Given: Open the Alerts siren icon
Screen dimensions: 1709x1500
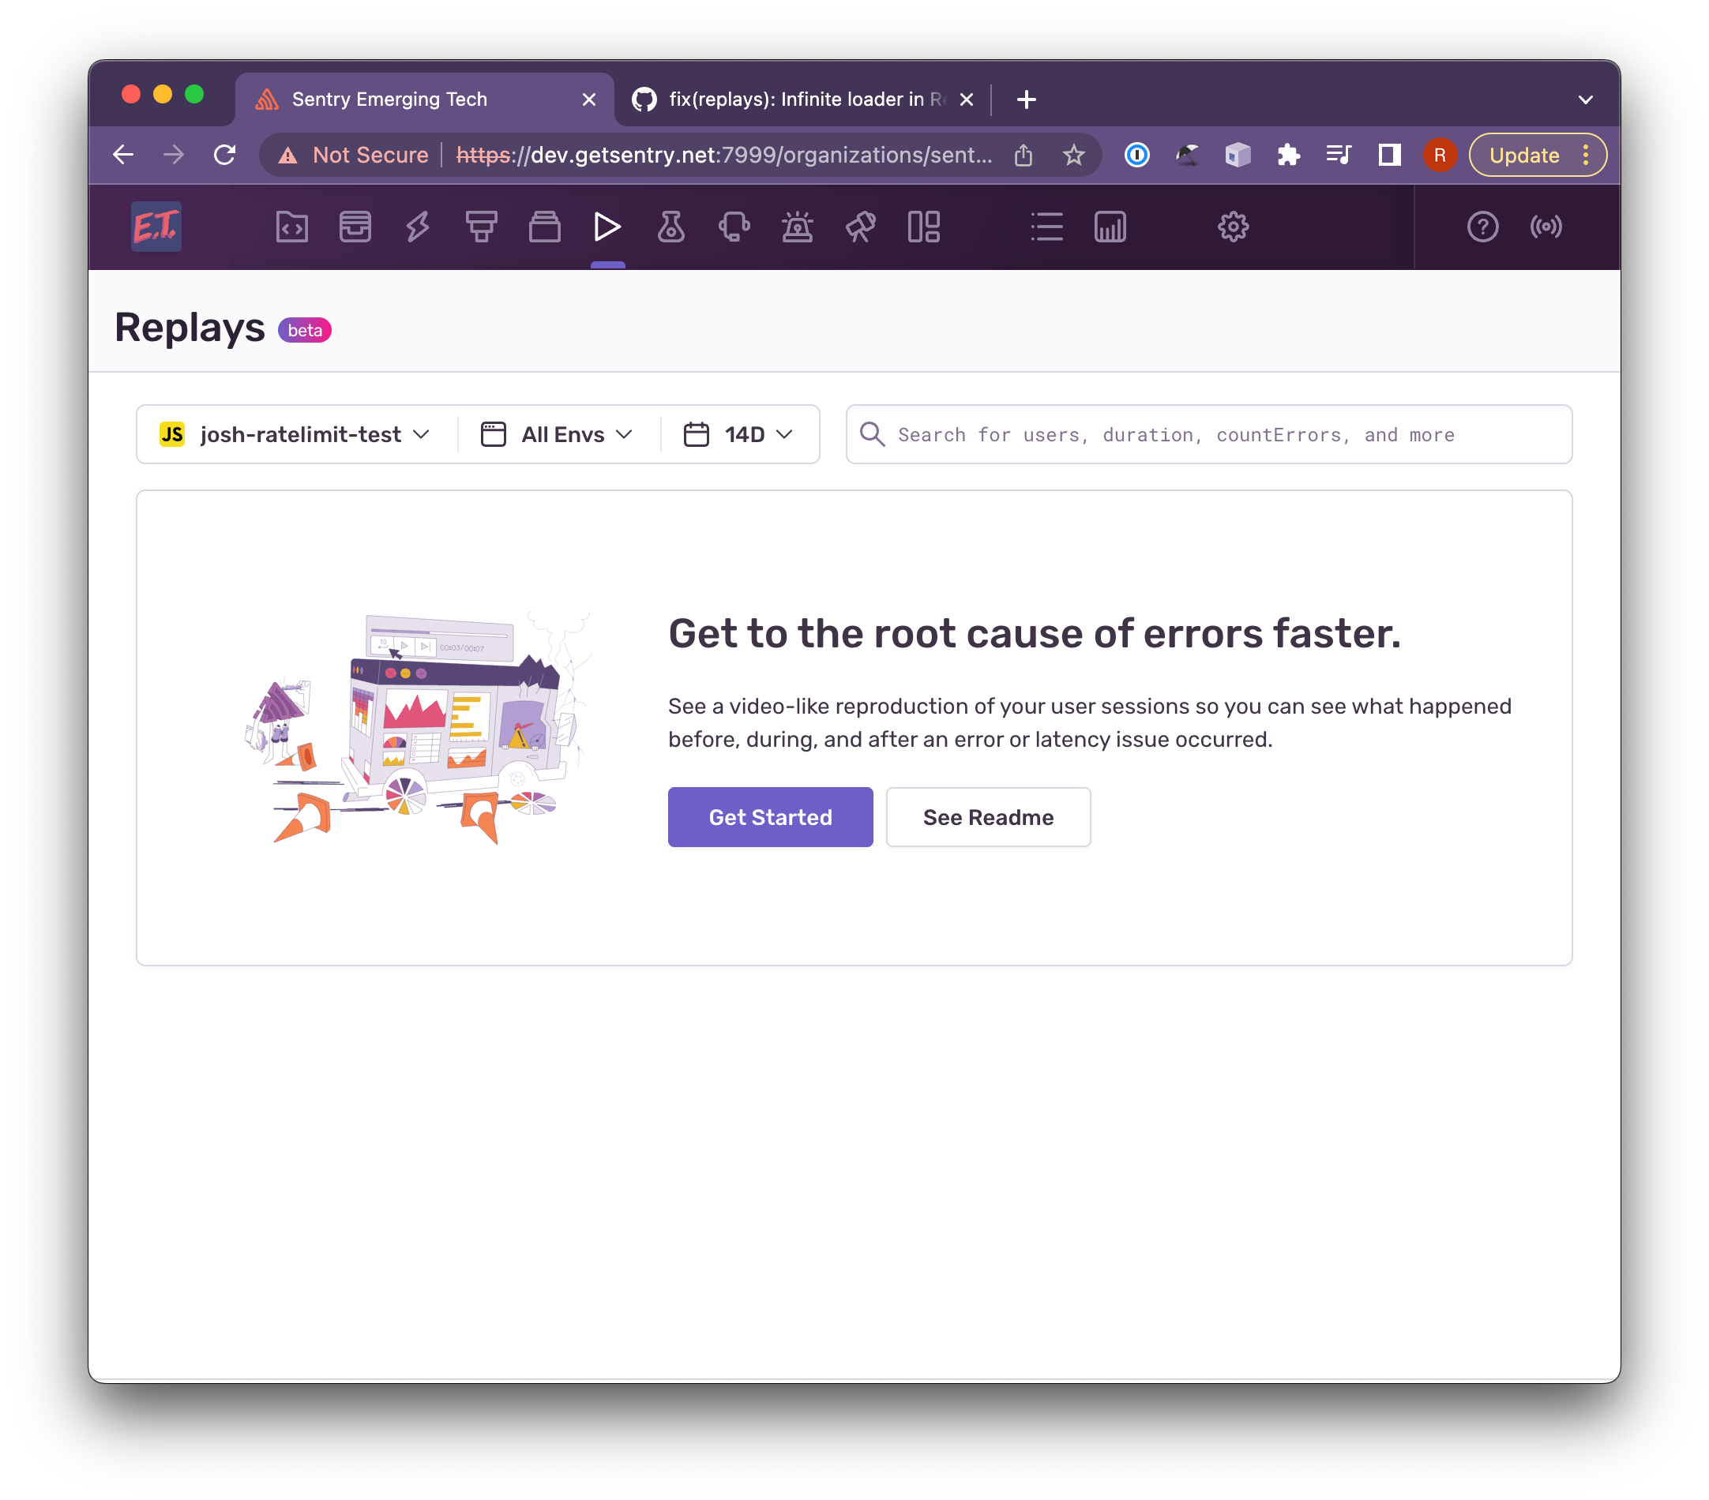Looking at the screenshot, I should point(798,227).
